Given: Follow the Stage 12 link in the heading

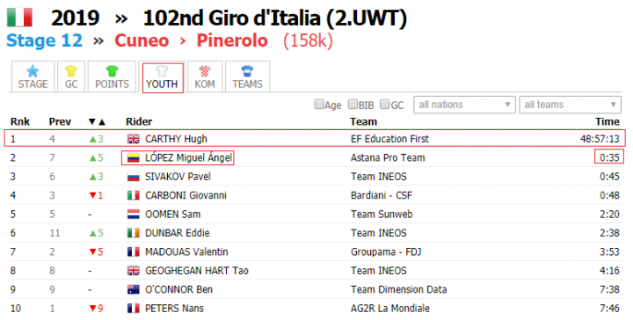Looking at the screenshot, I should pos(45,40).
